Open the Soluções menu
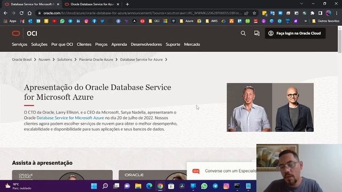Screen dimensions: 342x192 (39, 44)
